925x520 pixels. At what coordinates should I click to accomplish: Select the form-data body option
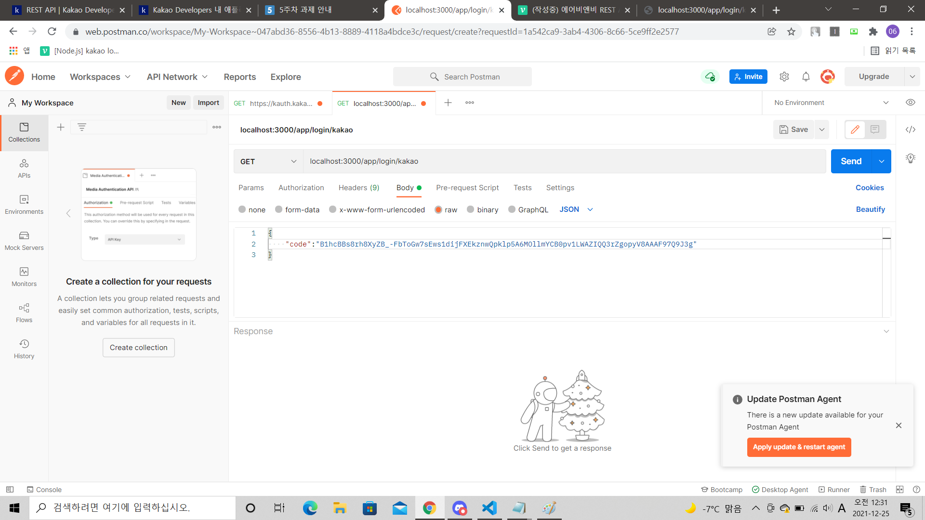[278, 209]
